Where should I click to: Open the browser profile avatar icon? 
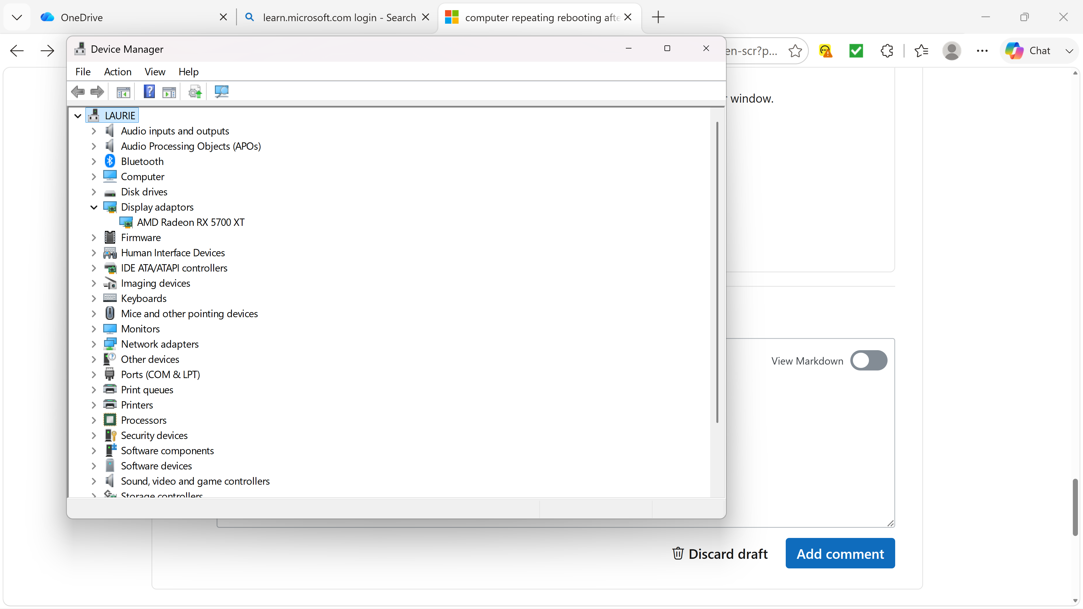coord(951,51)
